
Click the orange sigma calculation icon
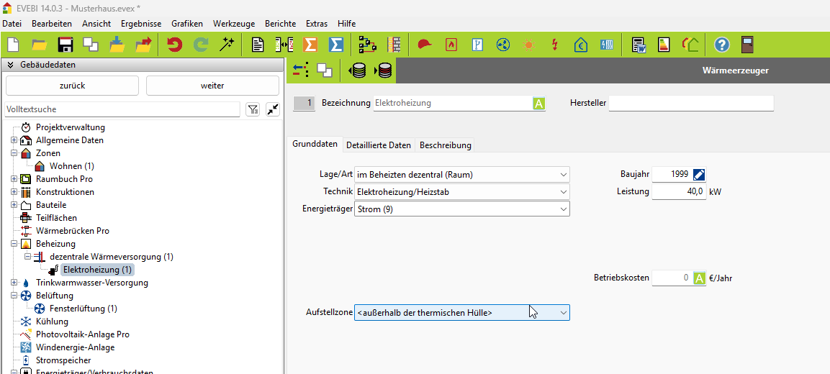click(310, 45)
